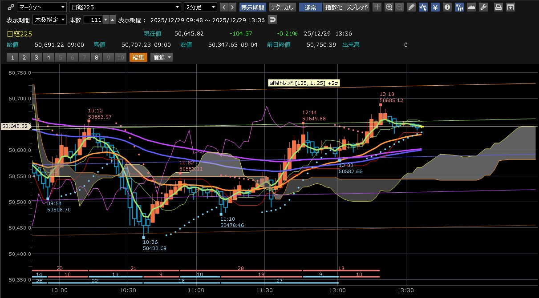Toggle the 表示期間 display period button
The height and width of the screenshot is (298, 539).
tap(252, 7)
